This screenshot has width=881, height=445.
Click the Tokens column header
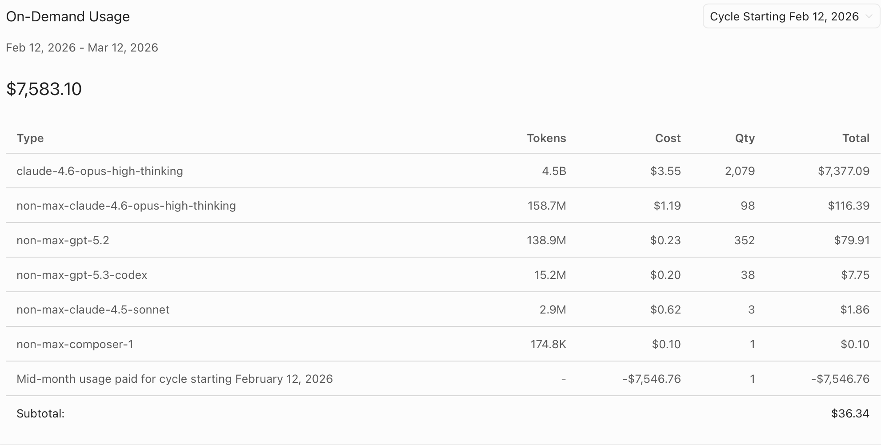[546, 138]
